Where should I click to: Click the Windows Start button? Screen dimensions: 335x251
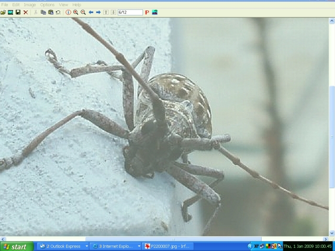coord(15,246)
